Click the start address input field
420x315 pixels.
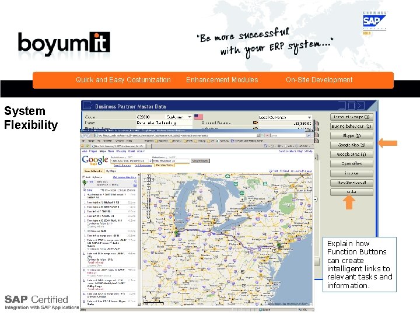coord(129,161)
